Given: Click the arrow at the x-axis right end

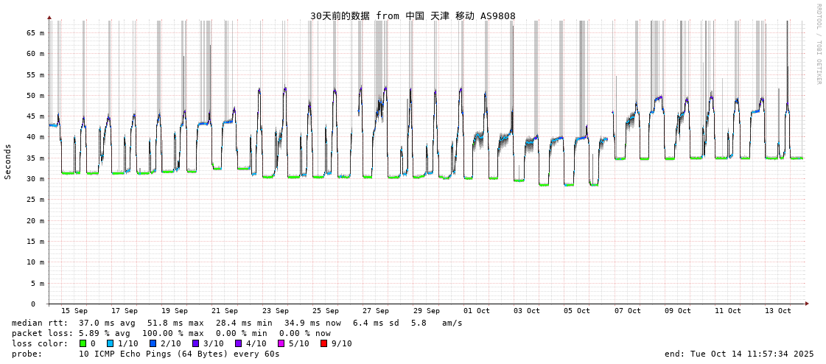Looking at the screenshot, I should click(x=807, y=303).
